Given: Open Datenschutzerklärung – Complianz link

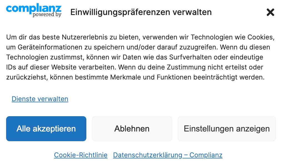Looking at the screenshot, I should (168, 155).
